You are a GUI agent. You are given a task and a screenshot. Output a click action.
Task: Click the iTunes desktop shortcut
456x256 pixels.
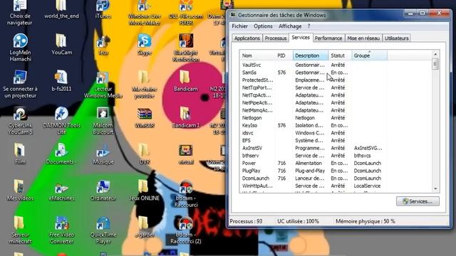click(103, 9)
